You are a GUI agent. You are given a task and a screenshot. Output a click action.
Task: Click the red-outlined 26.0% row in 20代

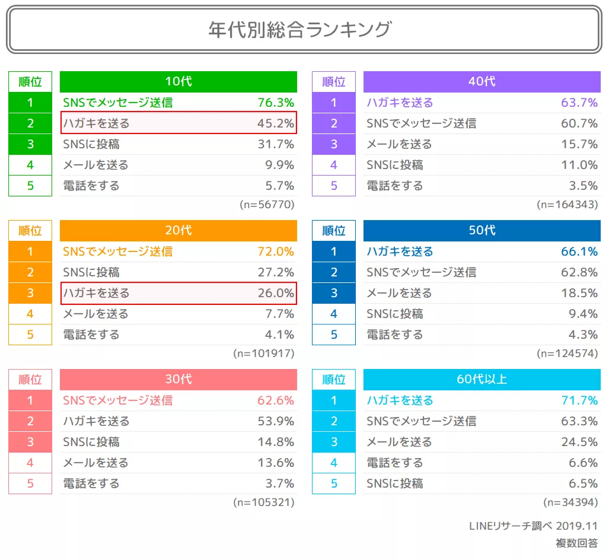click(x=178, y=293)
